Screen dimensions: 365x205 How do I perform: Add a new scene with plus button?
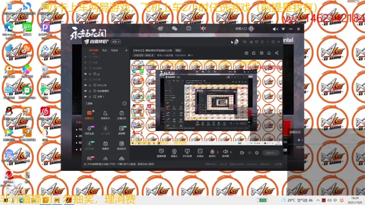click(126, 50)
